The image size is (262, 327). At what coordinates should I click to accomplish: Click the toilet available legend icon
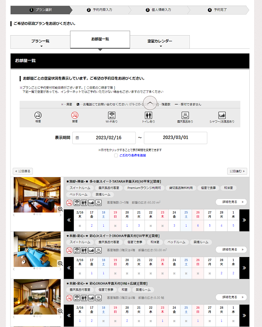[x=148, y=115]
